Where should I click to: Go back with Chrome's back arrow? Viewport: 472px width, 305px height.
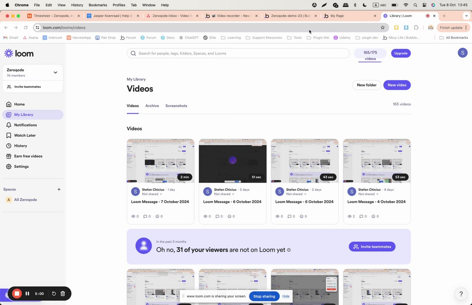[x=6, y=28]
